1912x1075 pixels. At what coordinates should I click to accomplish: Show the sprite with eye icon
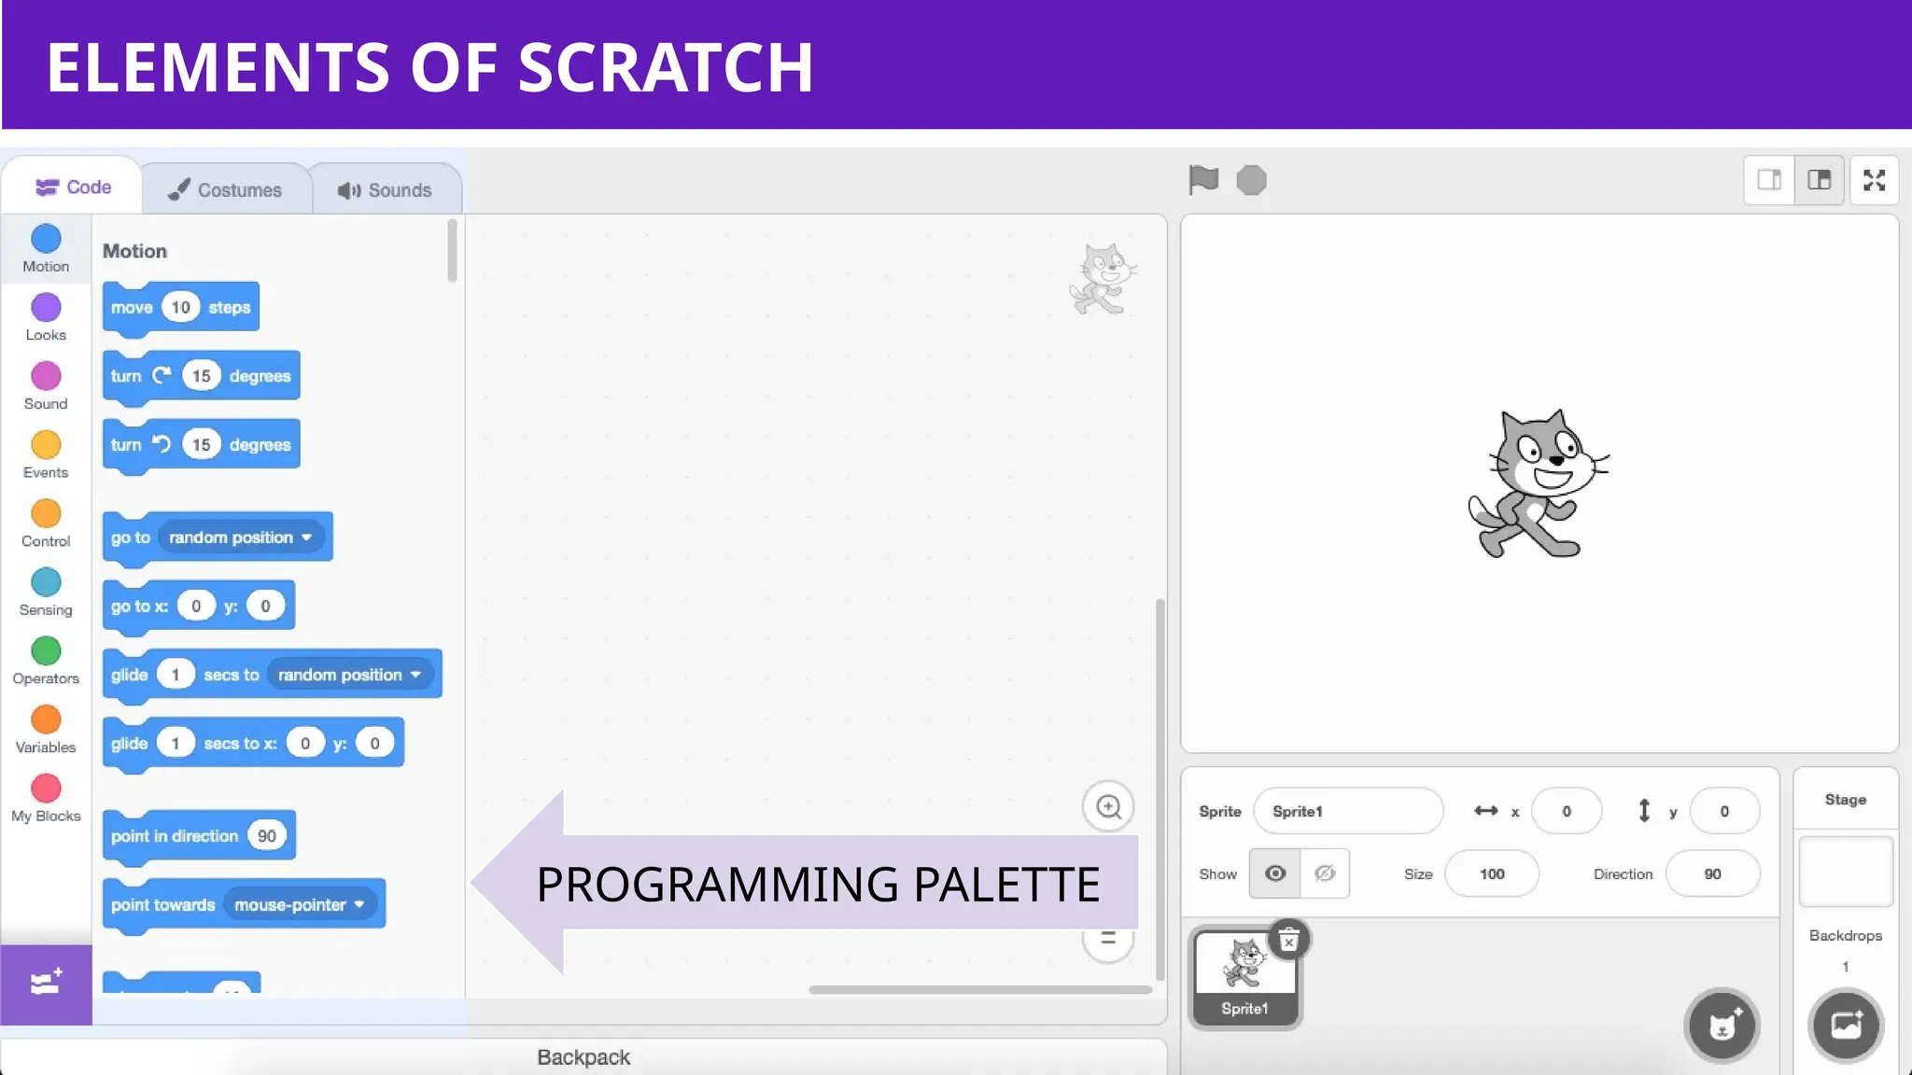(x=1275, y=873)
